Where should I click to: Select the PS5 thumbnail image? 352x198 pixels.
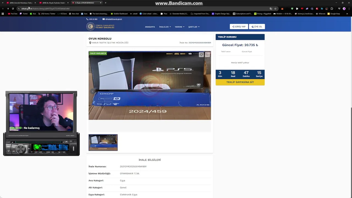(103, 142)
